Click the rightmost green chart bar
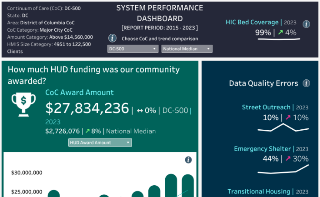 point(188,186)
